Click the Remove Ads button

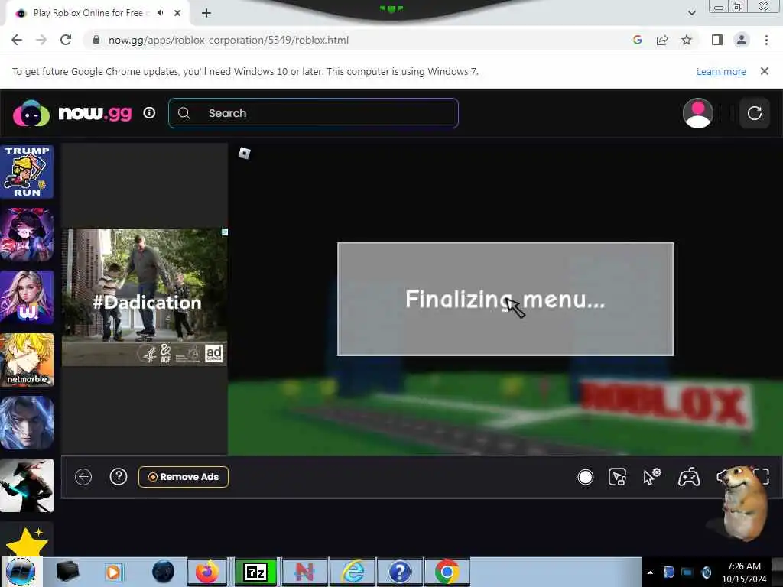click(x=184, y=477)
